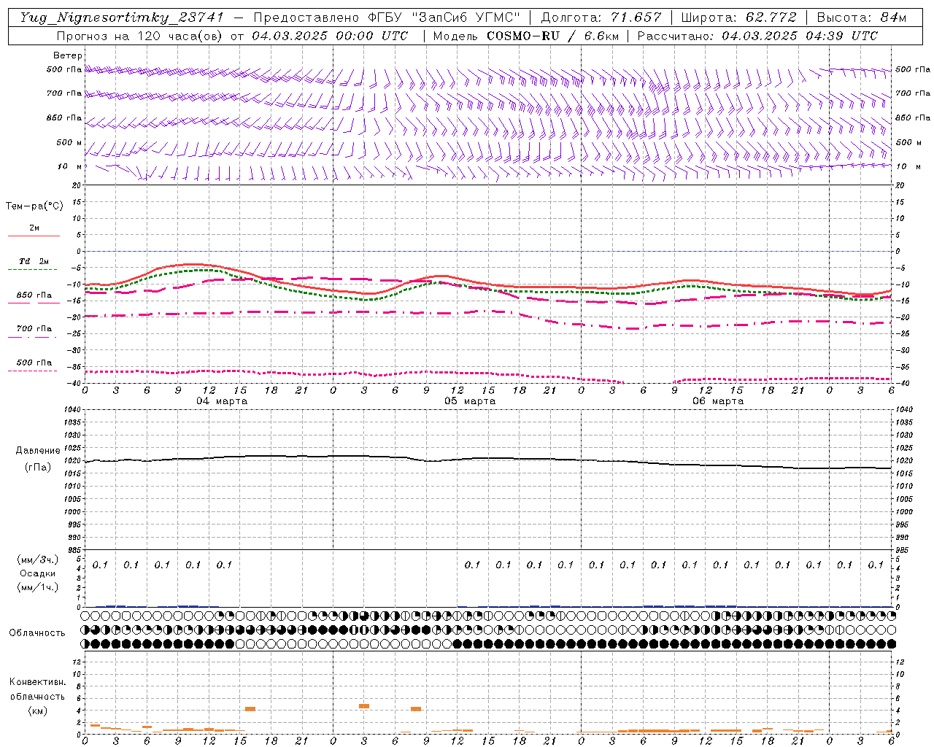Click the Td 2м dew point legend entry
This screenshot has width=934, height=747.
click(x=34, y=264)
